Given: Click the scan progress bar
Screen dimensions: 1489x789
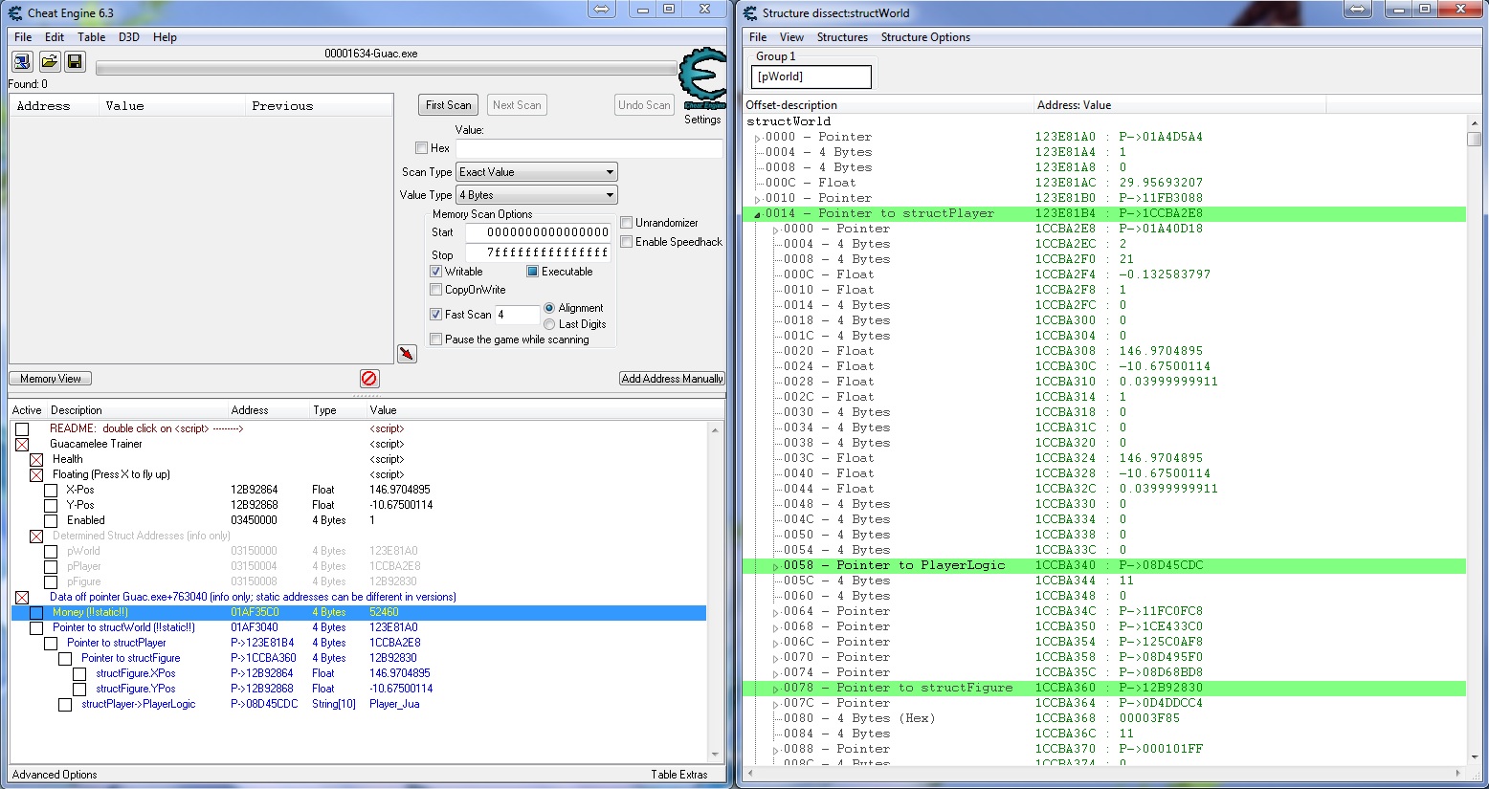Looking at the screenshot, I should coord(387,69).
